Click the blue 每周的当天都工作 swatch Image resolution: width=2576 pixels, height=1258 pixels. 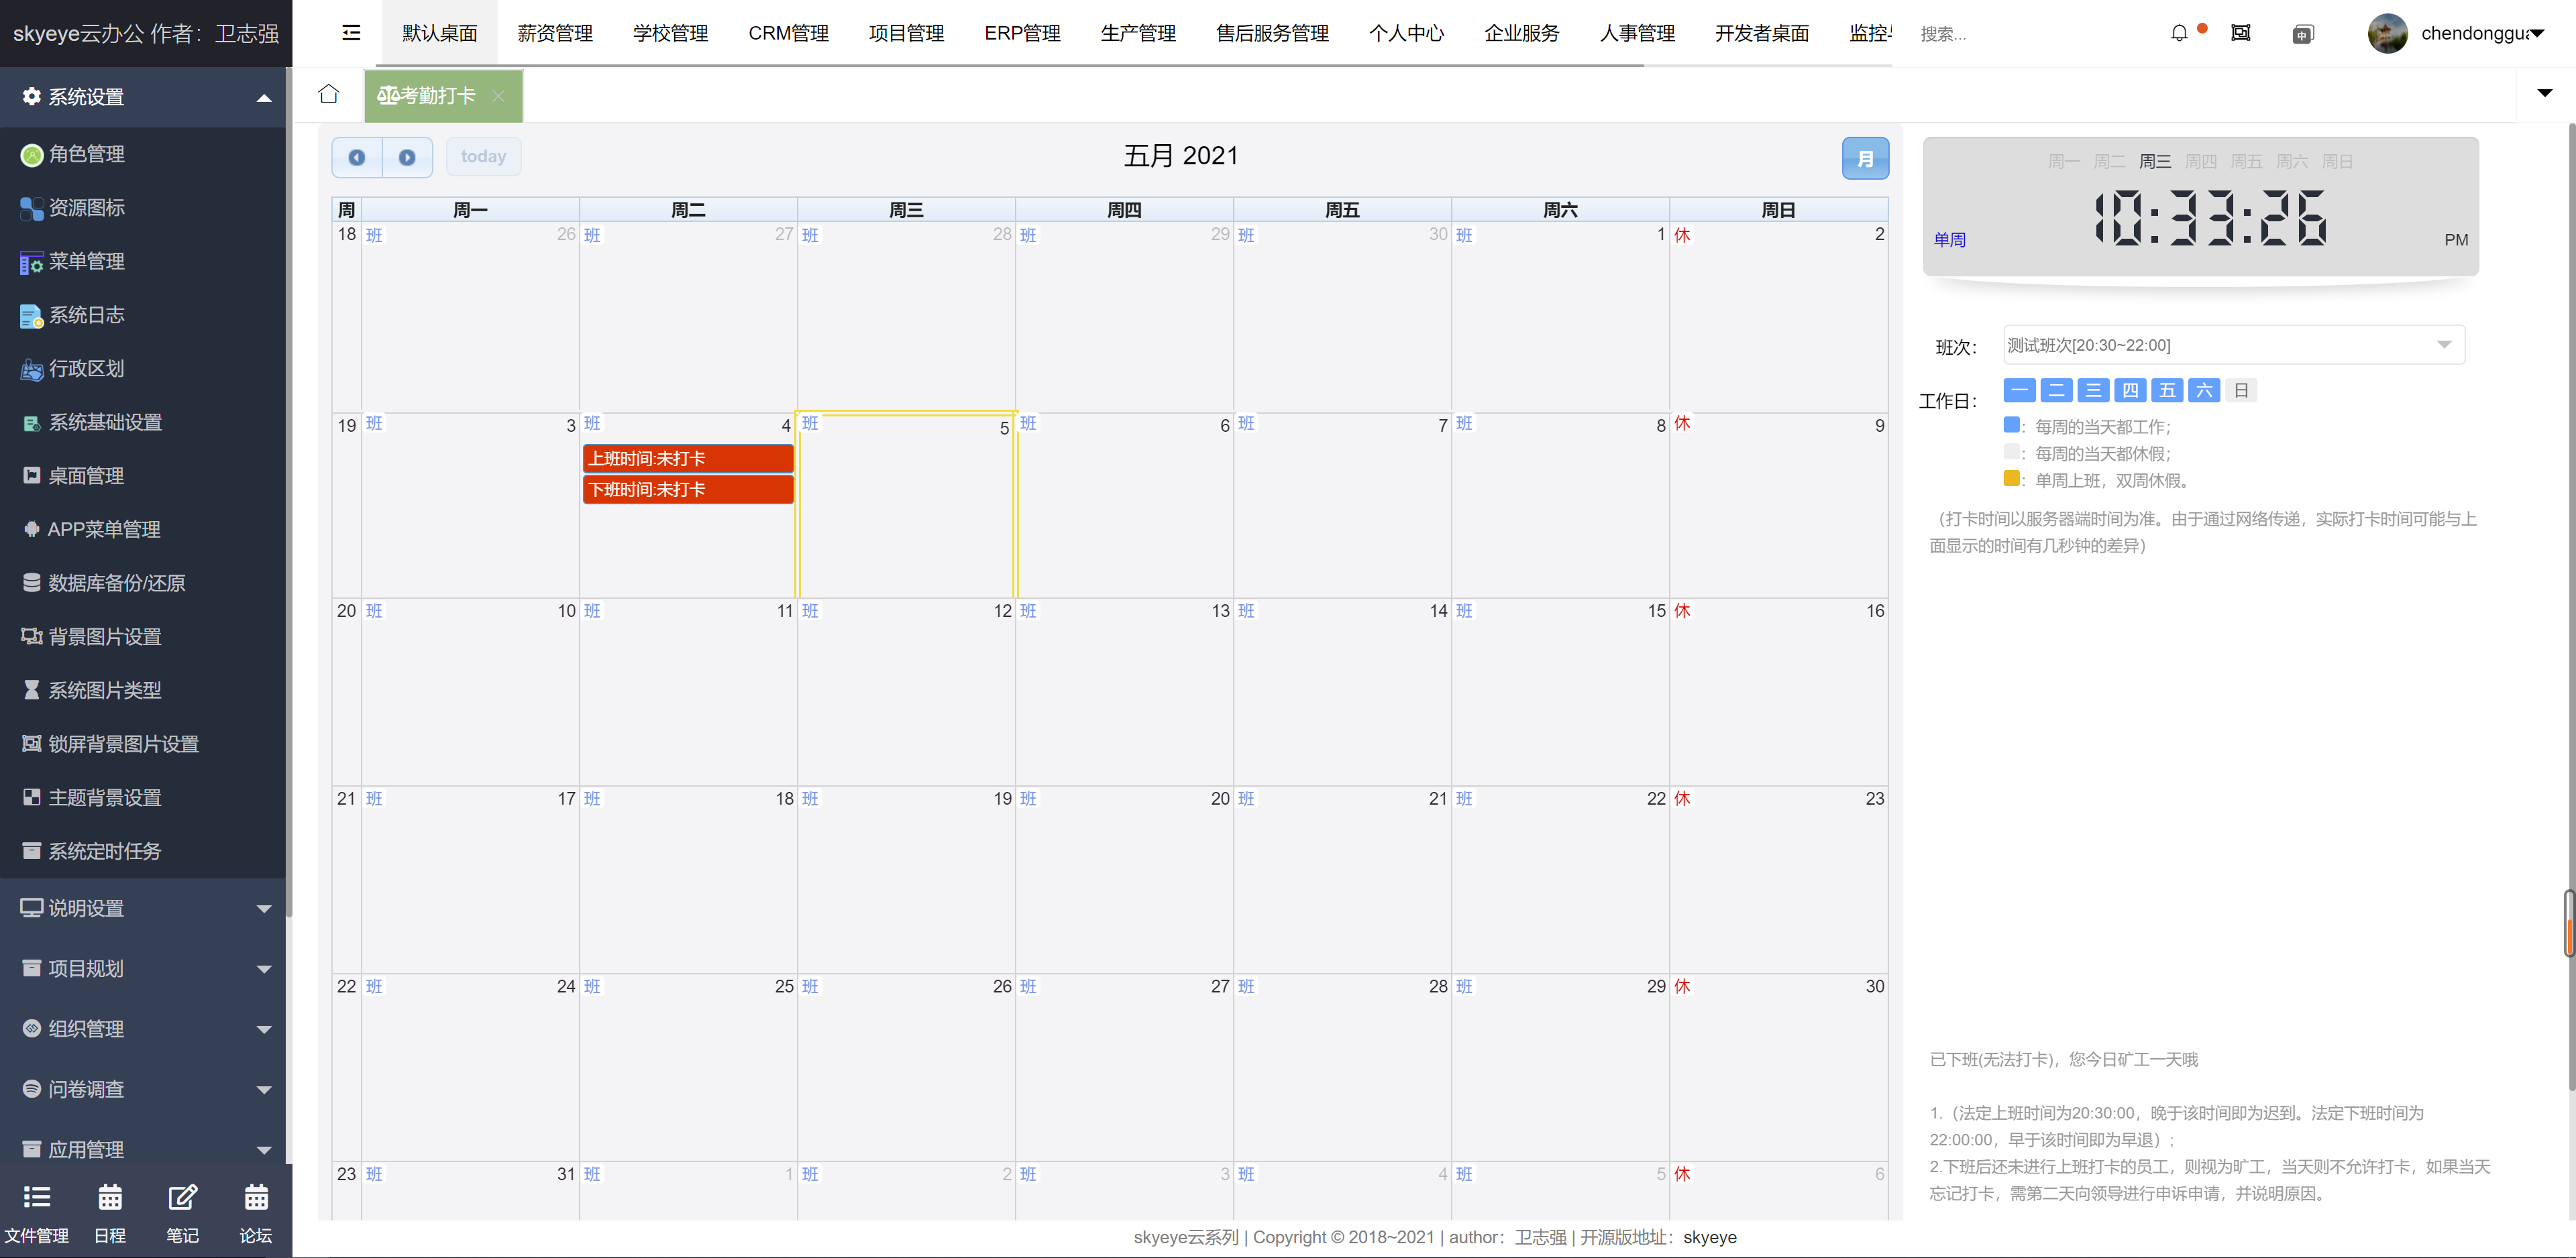(2011, 424)
